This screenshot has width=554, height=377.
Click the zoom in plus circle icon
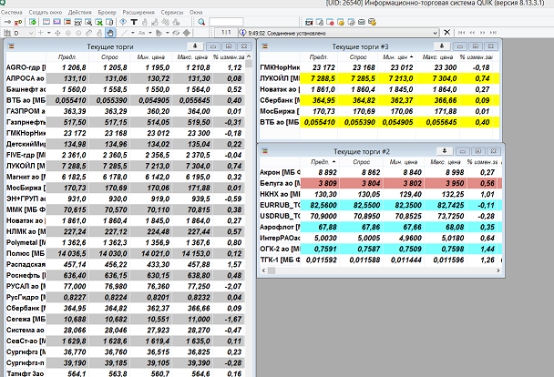pos(67,33)
